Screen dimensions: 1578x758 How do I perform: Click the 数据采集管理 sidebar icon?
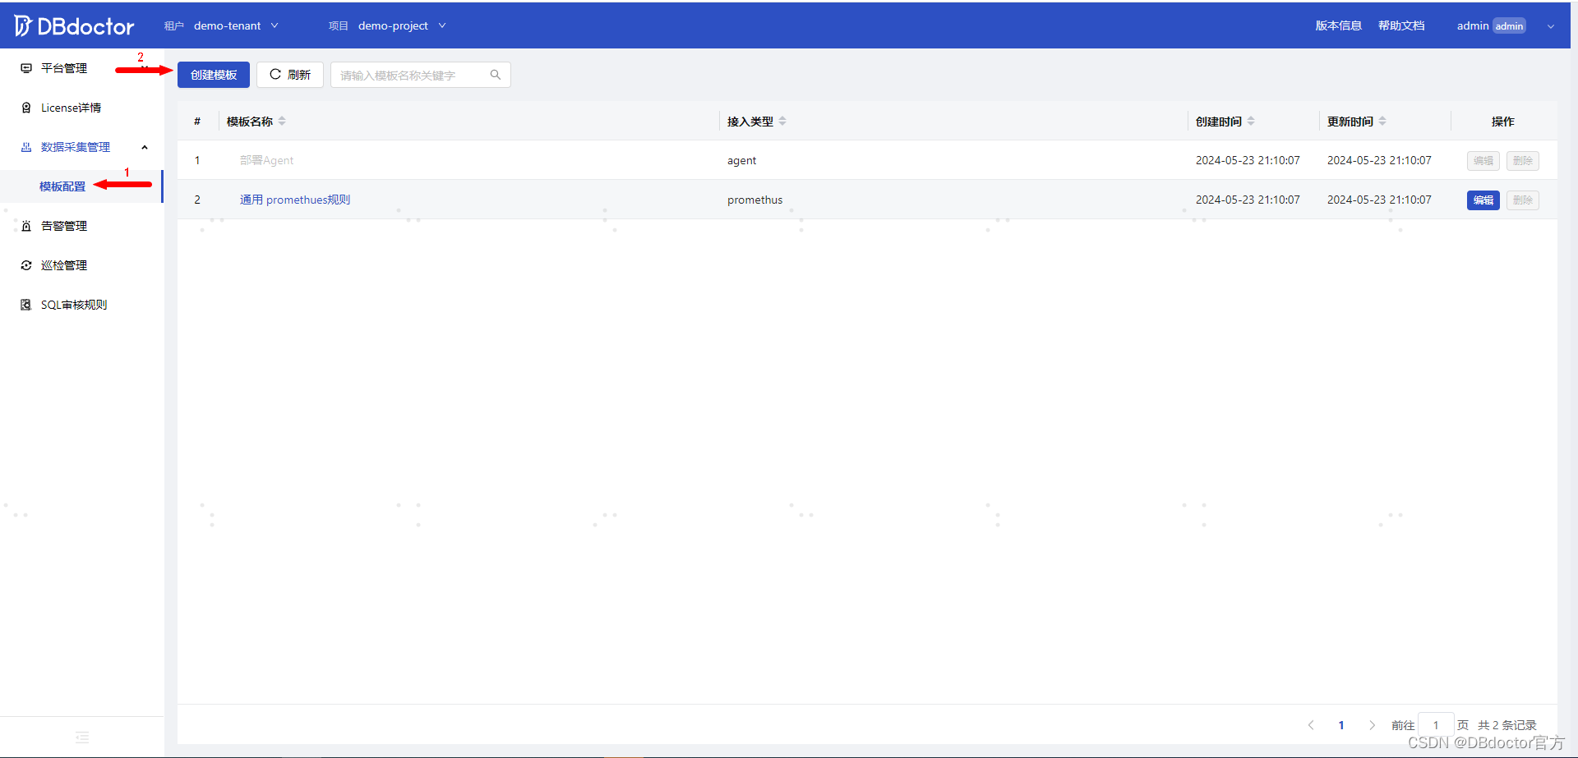tap(26, 147)
